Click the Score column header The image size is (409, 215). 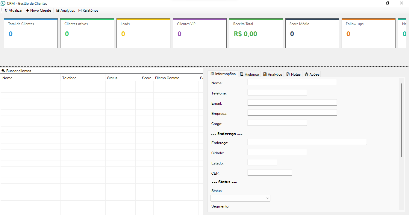[144, 78]
